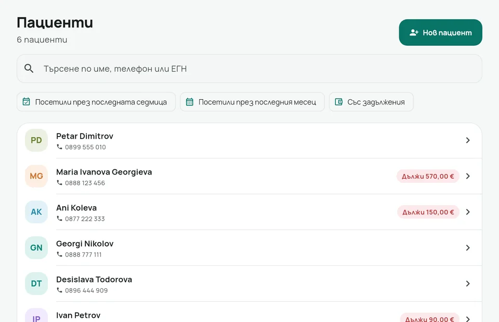
Task: Click the Дължи 90,00 € debt badge
Action: click(430, 318)
